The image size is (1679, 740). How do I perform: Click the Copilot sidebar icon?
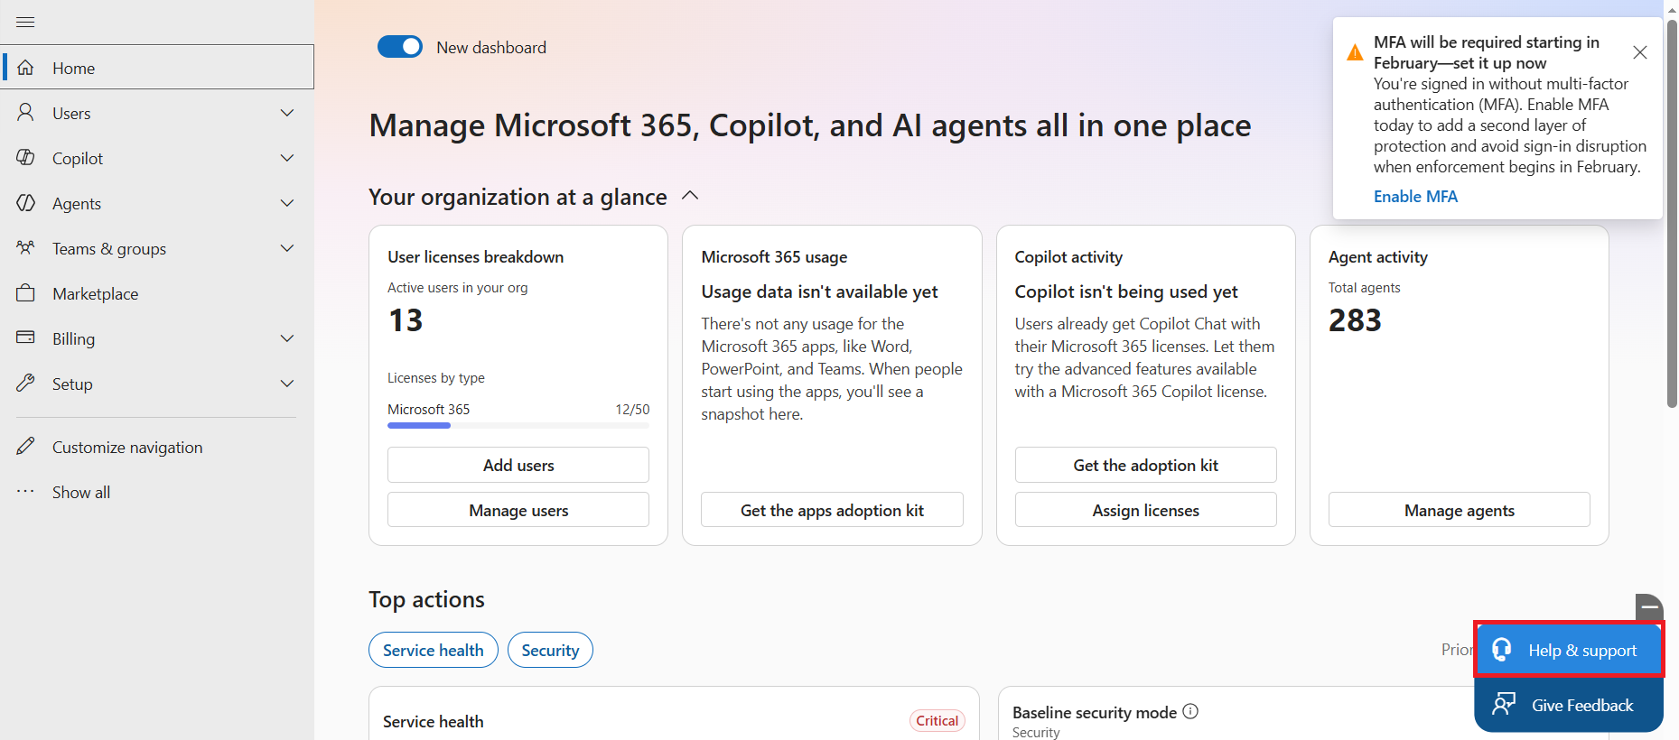[25, 158]
